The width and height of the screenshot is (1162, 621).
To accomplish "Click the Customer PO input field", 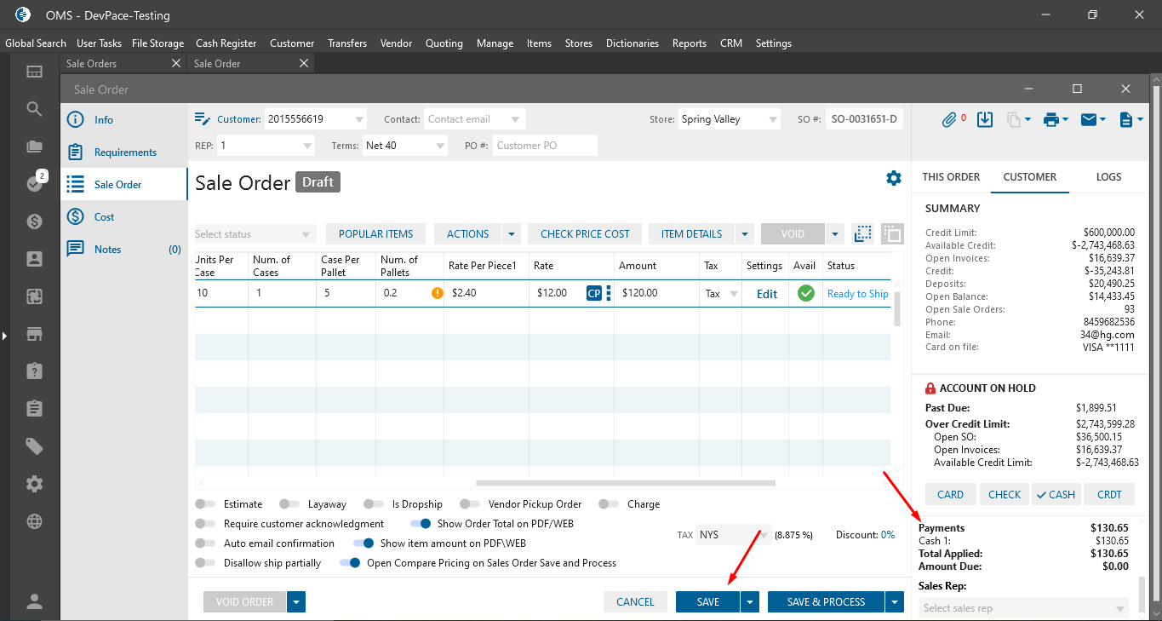I will tap(545, 146).
